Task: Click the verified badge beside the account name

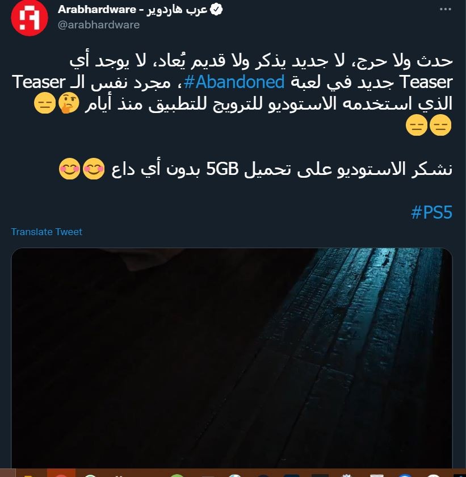Action: coord(216,10)
